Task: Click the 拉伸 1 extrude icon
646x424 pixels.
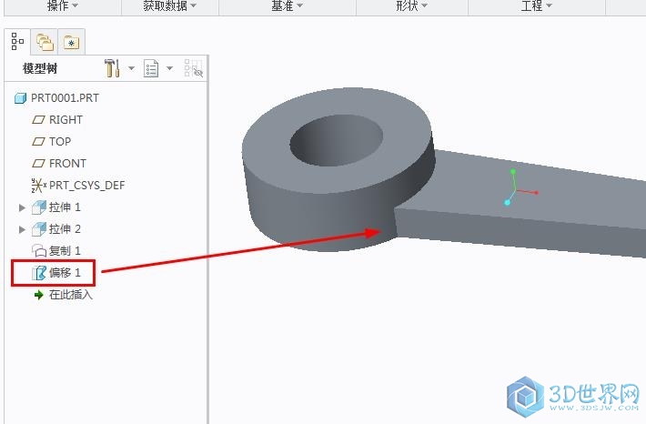Action: coord(39,207)
